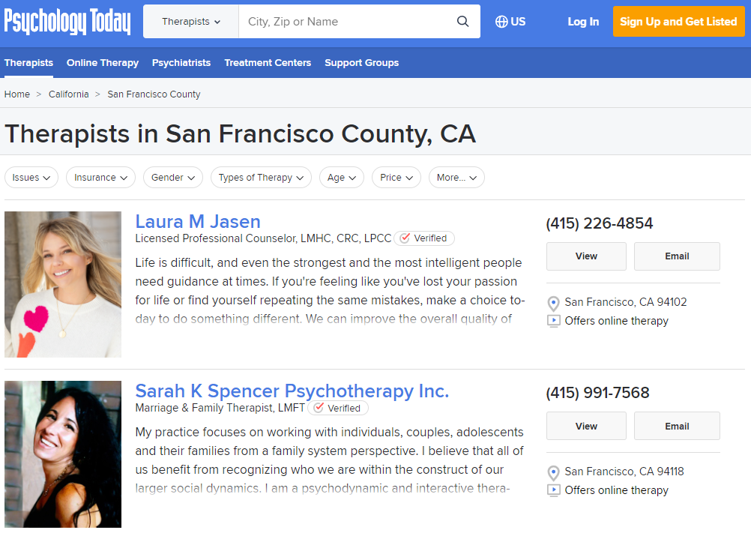Email Laura M Jasen

coord(677,256)
